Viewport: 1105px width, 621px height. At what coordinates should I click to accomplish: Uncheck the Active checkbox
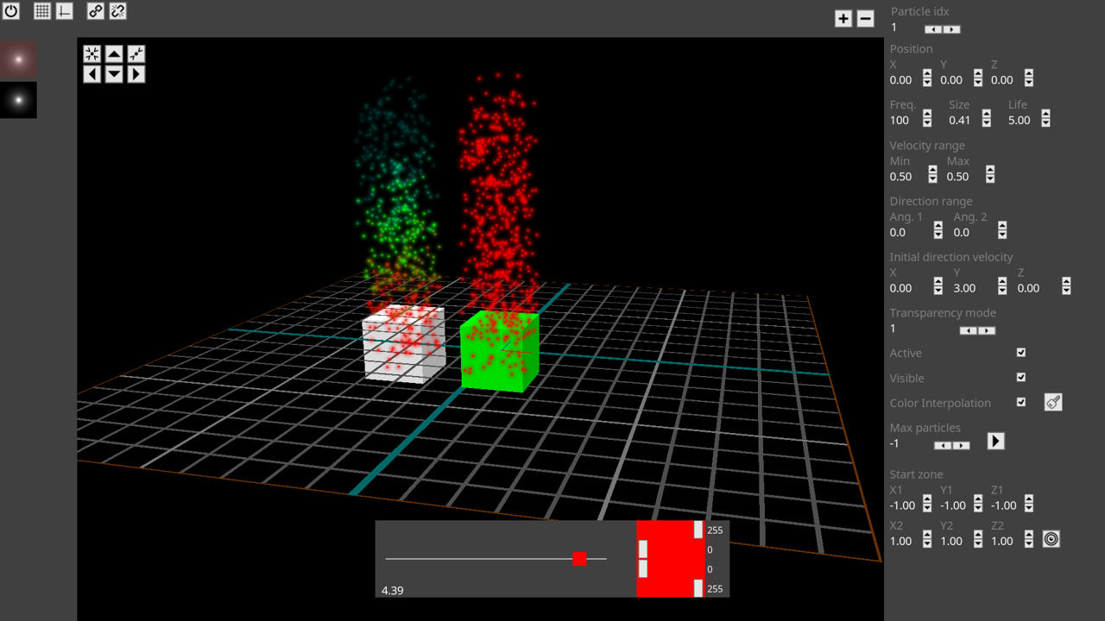tap(1021, 353)
